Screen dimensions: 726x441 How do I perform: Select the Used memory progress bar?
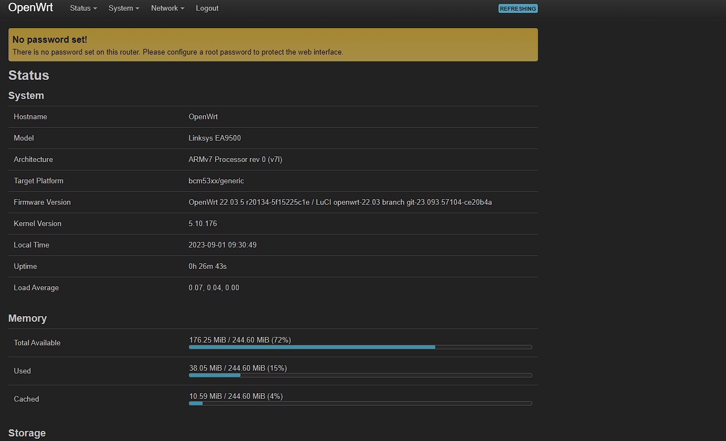tap(360, 375)
